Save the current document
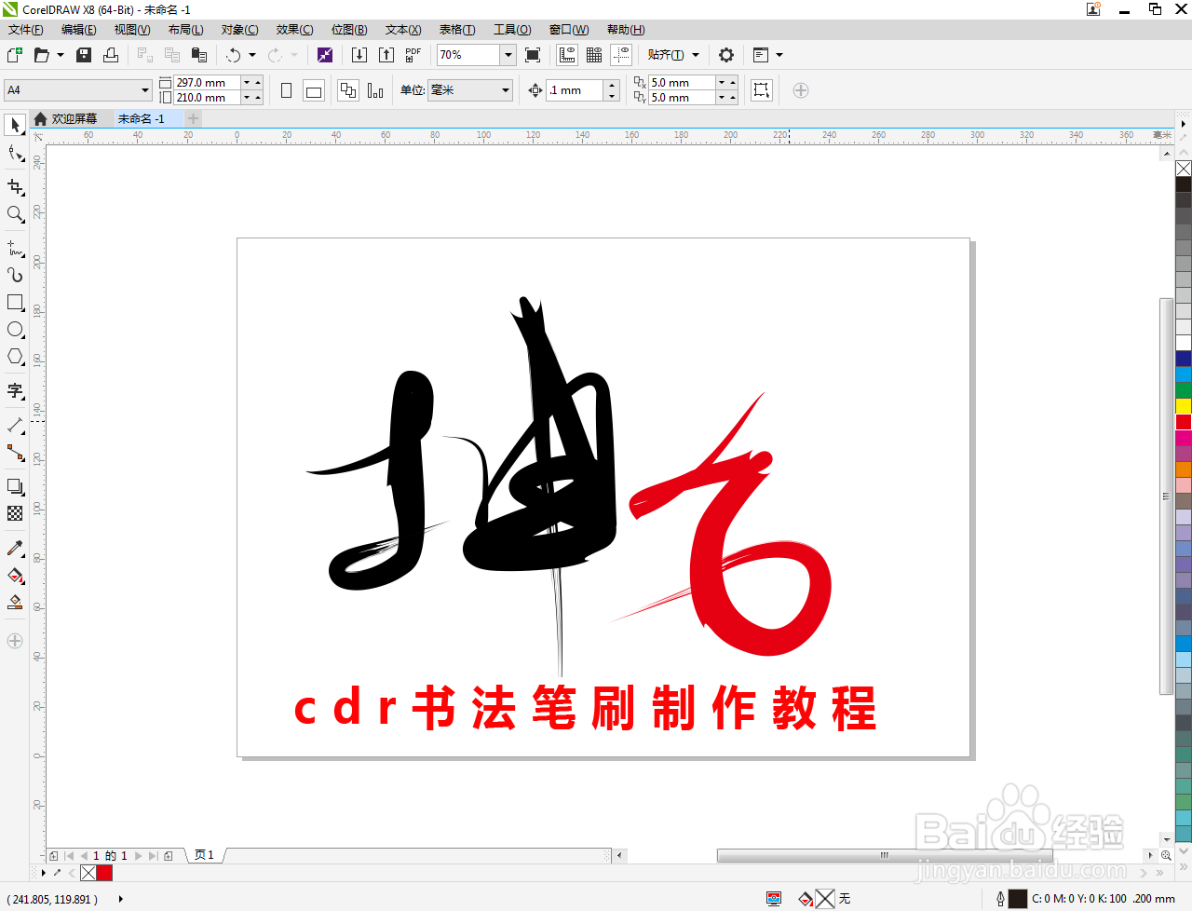This screenshot has width=1192, height=911. pyautogui.click(x=83, y=54)
